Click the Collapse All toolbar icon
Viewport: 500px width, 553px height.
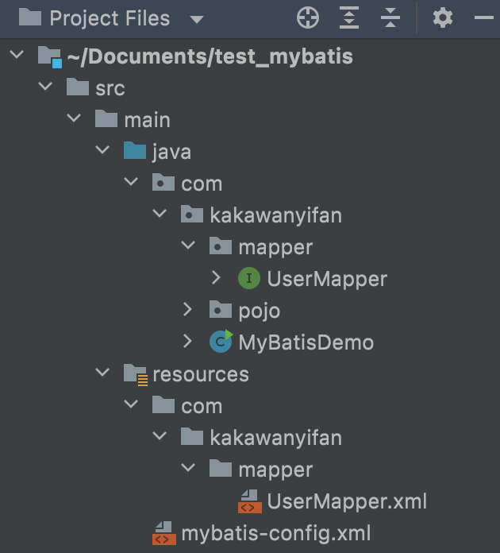point(390,18)
